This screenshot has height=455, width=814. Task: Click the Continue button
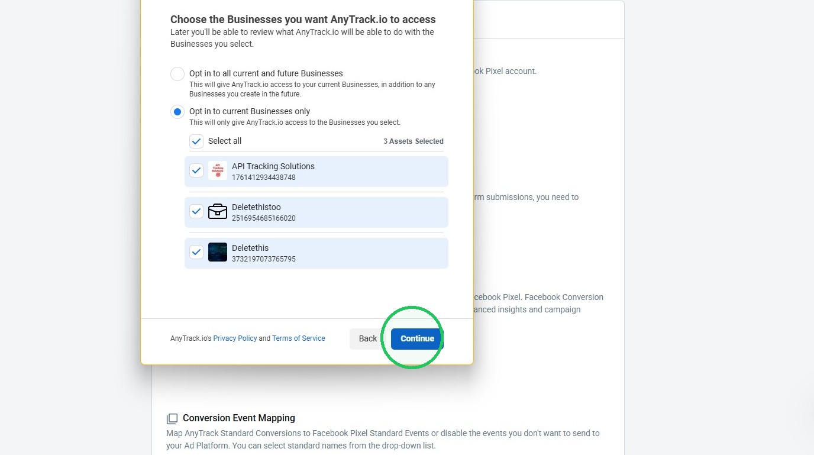coord(417,338)
